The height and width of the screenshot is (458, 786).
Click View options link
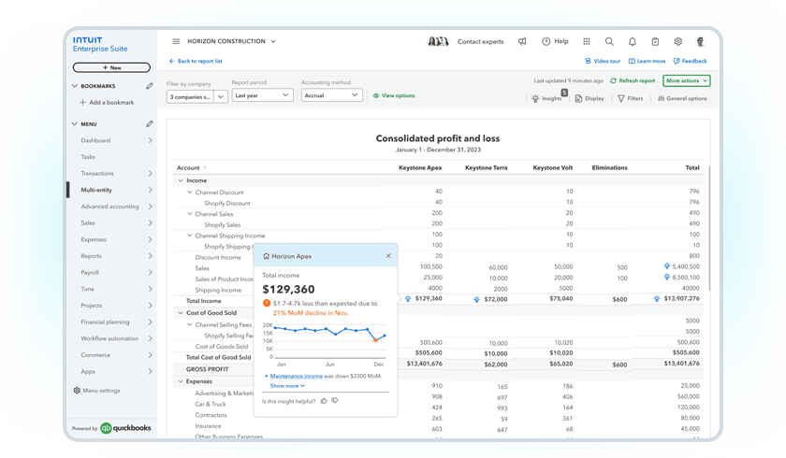coord(394,95)
